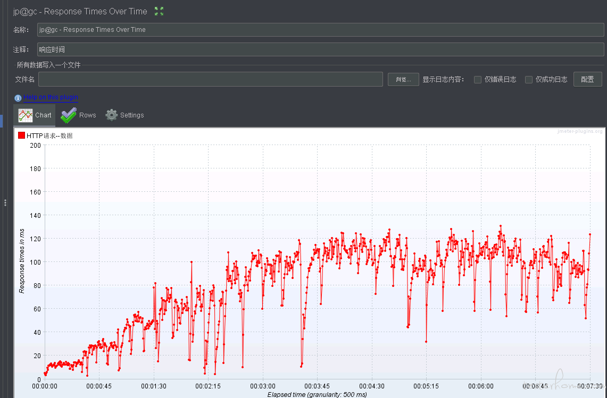Image resolution: width=607 pixels, height=398 pixels.
Task: Click the 注释 label
Action: [21, 49]
